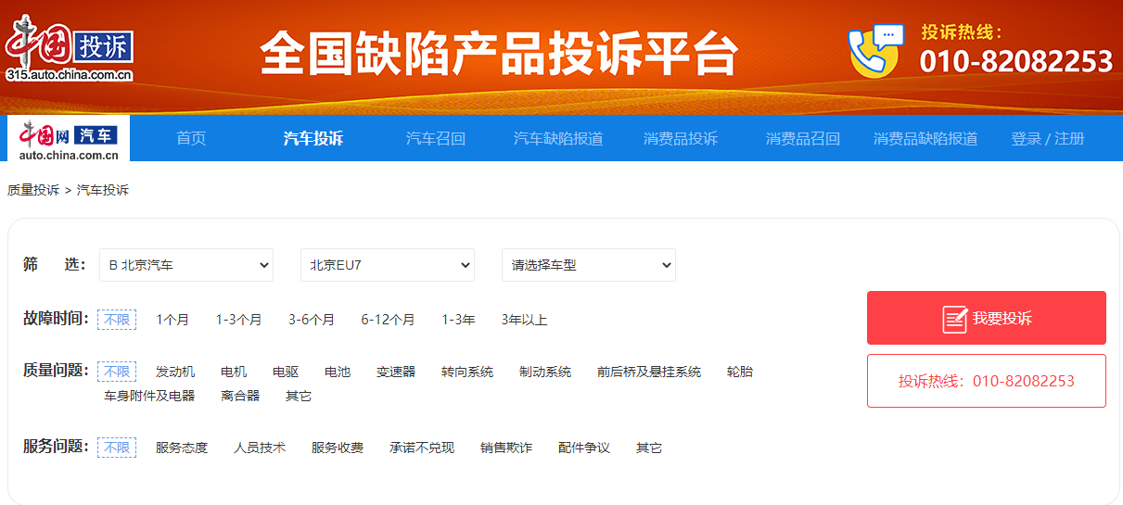The image size is (1123, 505).
Task: Filter fault time by 1-3个月
Action: click(x=238, y=320)
